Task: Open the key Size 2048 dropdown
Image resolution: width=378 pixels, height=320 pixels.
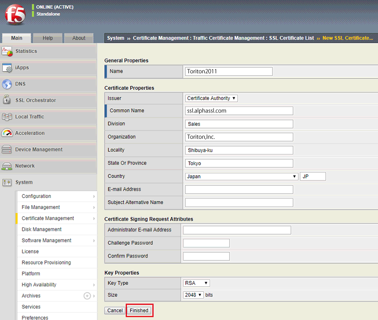Action: pyautogui.click(x=193, y=295)
